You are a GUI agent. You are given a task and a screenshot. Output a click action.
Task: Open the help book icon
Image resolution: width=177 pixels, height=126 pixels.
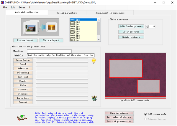point(22,117)
